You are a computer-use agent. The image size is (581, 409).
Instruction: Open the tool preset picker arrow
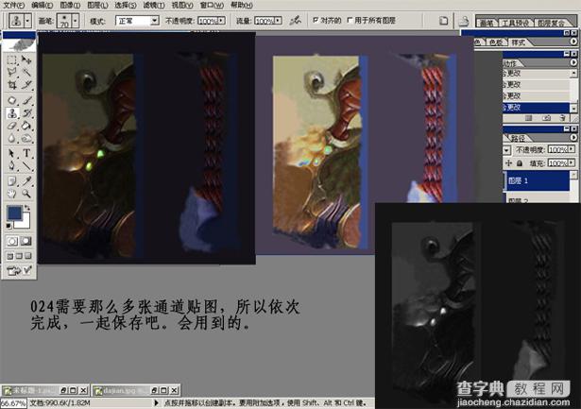click(x=27, y=21)
